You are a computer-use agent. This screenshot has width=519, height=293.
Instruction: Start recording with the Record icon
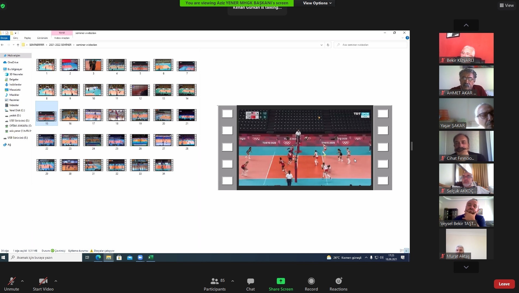(311, 281)
